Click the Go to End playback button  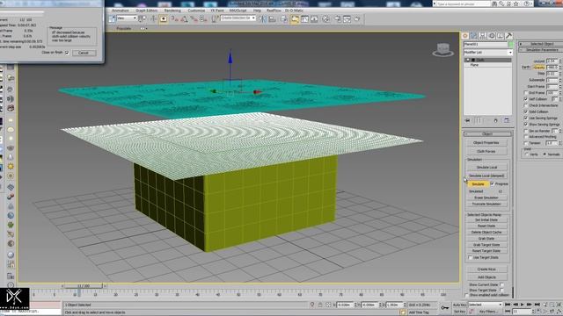537,305
